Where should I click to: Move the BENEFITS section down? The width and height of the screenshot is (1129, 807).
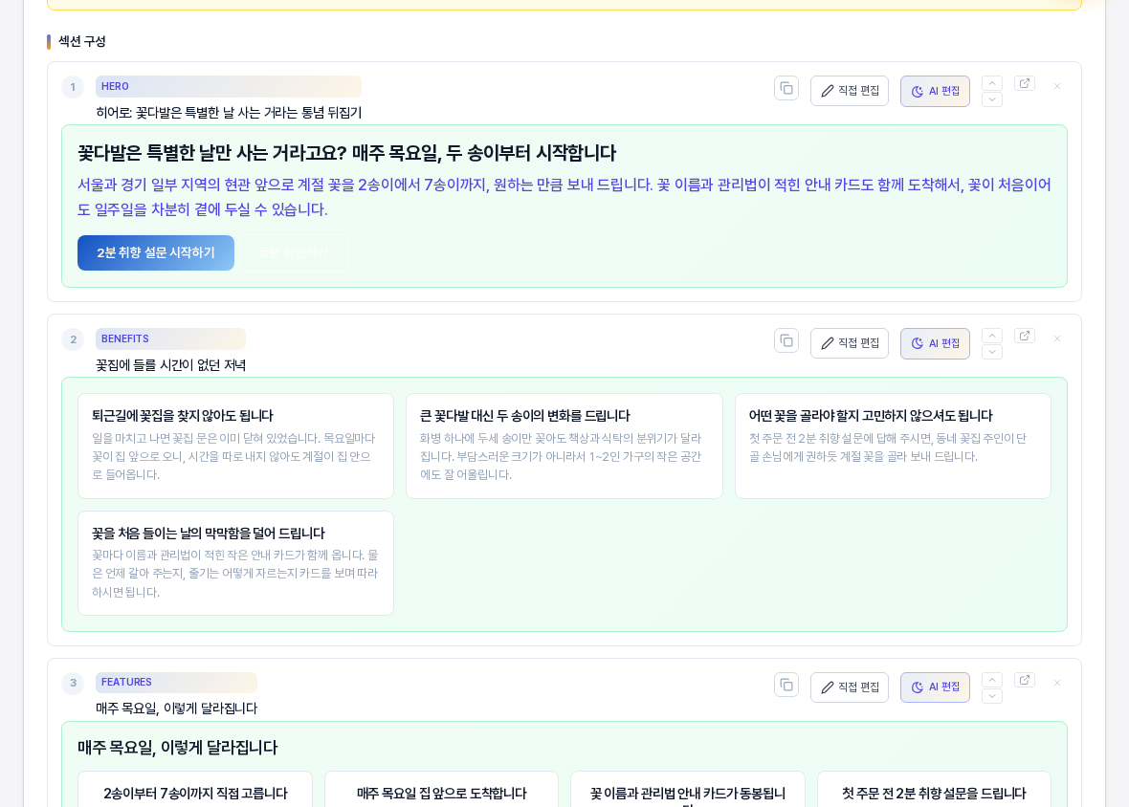(992, 352)
